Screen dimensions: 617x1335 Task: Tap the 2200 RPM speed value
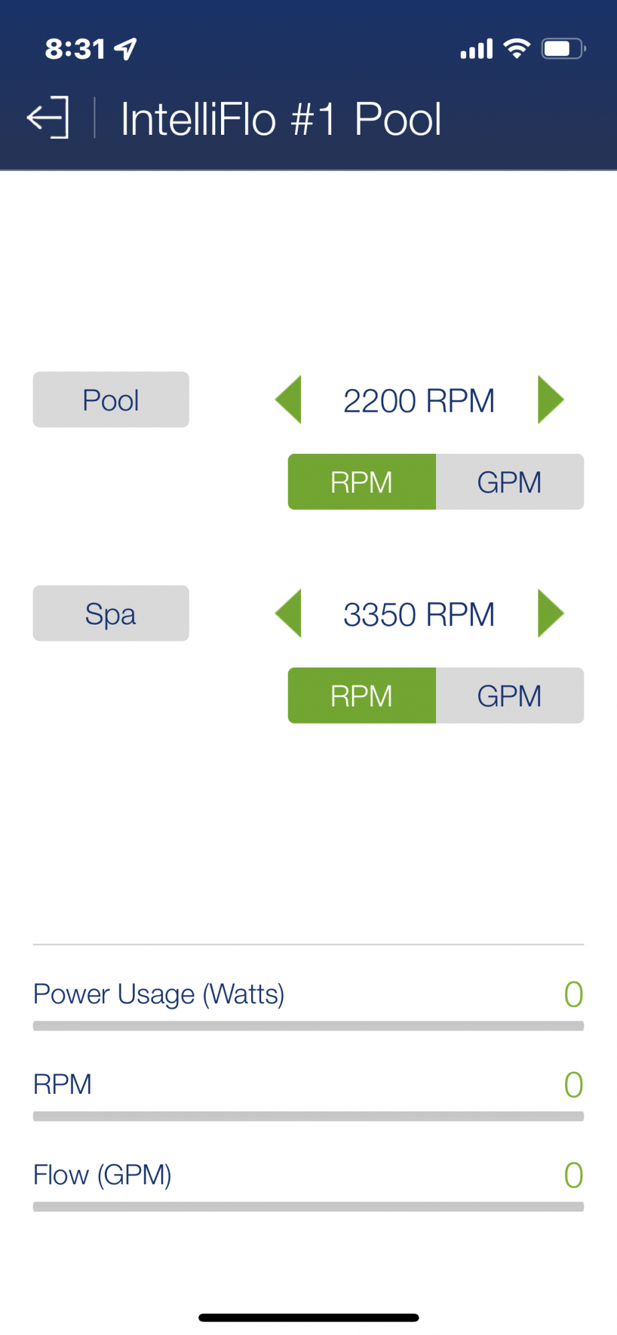419,401
